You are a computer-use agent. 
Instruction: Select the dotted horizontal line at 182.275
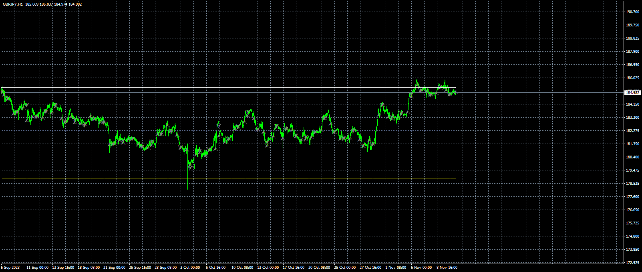pyautogui.click(x=229, y=131)
